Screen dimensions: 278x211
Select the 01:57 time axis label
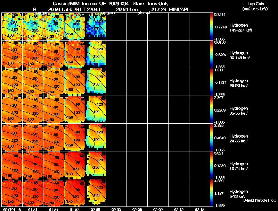coord(74,209)
